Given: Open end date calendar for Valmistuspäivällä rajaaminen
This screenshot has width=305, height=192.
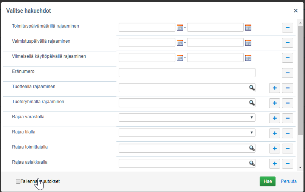Looking at the screenshot, I should (248, 42).
